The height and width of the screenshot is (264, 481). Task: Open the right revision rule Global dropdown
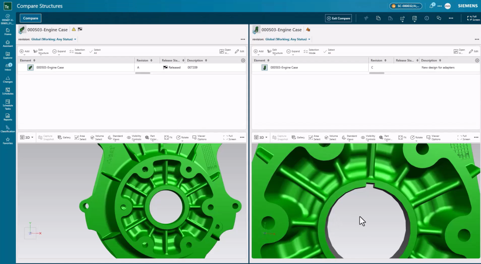(x=288, y=39)
